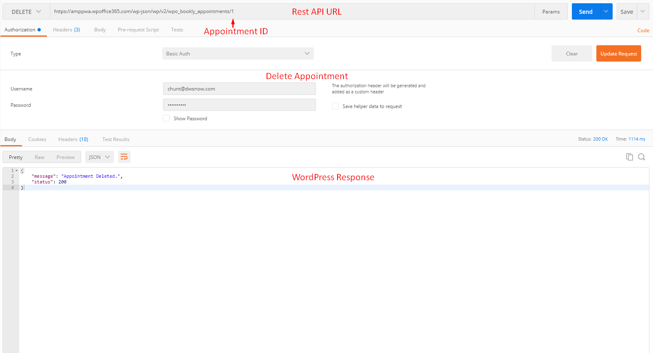This screenshot has height=353, width=653.
Task: Click the "status": 200 line
Action: [49, 182]
